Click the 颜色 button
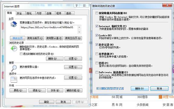Screen dimensions: 174x109 (x=18, y=90)
